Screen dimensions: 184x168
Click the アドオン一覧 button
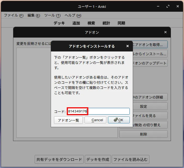point(68,120)
